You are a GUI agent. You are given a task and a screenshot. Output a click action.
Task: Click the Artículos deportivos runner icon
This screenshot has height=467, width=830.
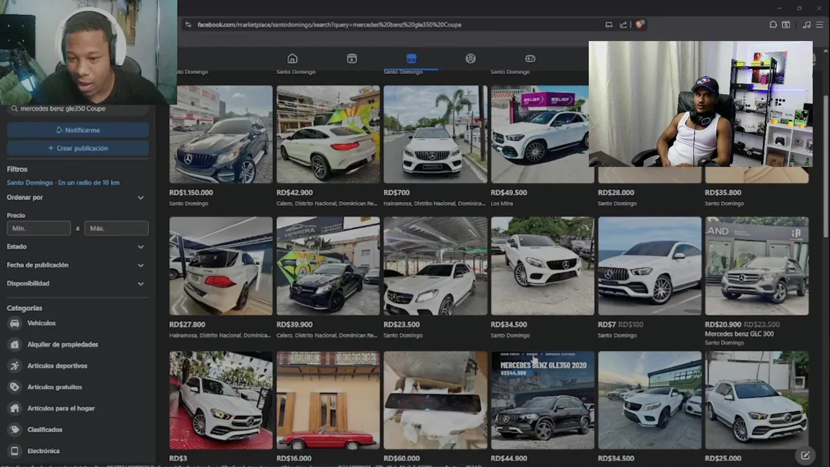pyautogui.click(x=15, y=366)
